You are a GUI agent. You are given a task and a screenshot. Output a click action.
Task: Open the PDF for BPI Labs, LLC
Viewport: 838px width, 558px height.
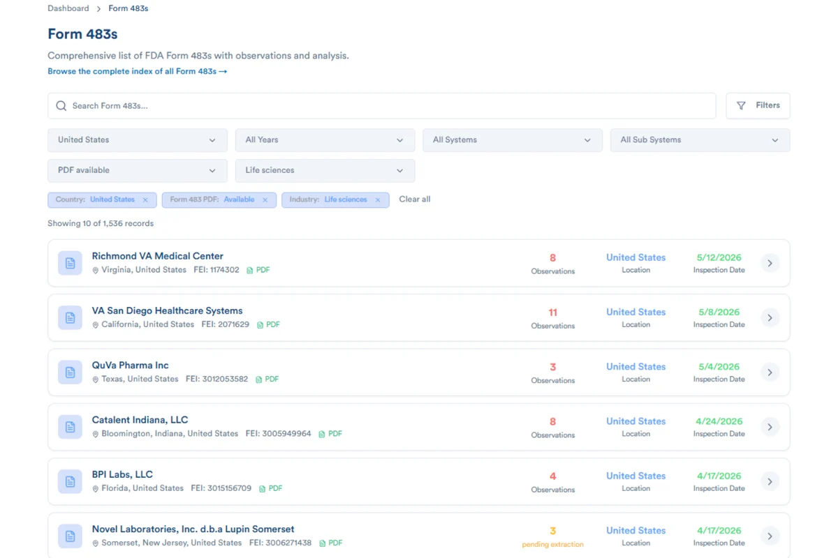click(271, 488)
